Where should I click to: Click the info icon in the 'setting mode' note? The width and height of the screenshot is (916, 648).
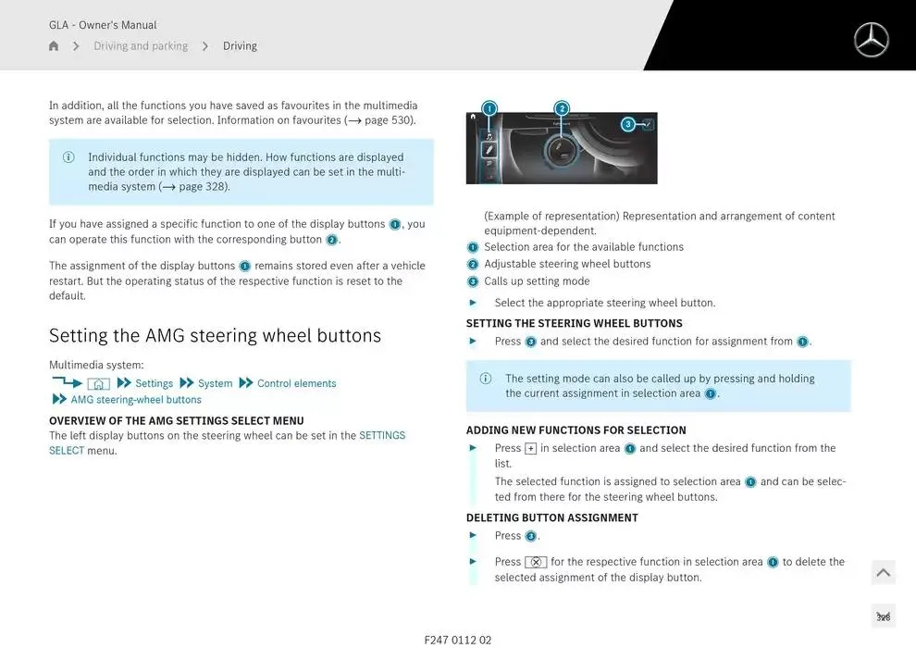point(486,379)
